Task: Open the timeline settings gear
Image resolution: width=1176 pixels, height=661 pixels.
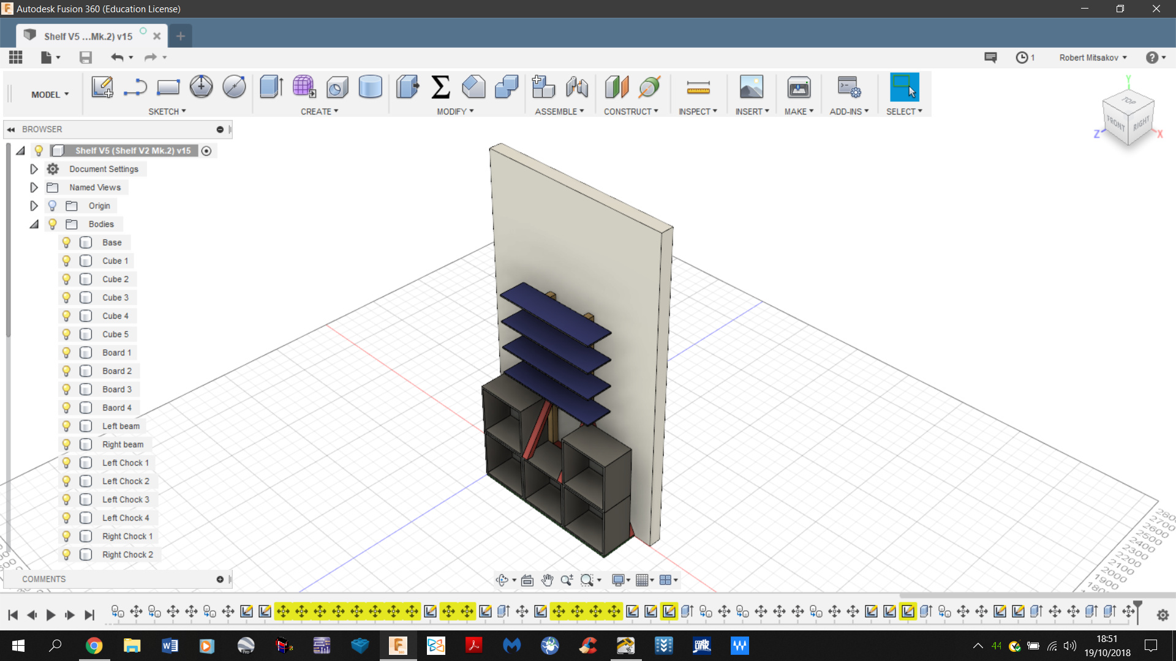Action: [x=1163, y=615]
